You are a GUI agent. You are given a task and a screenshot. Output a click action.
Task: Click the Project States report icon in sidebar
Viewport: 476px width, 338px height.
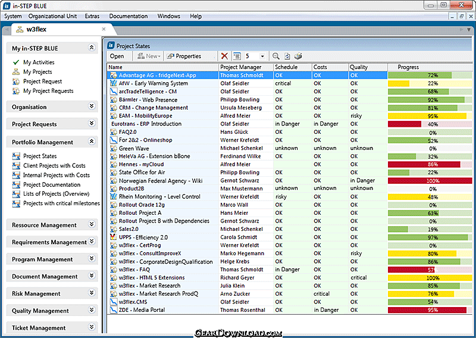pos(16,156)
